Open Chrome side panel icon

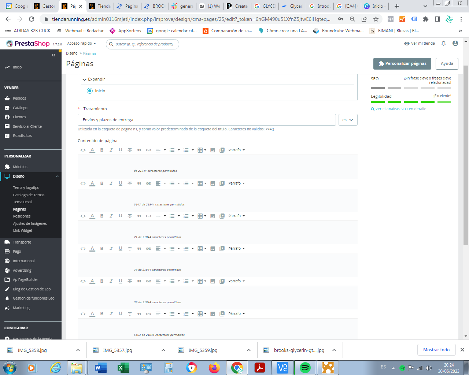(x=437, y=19)
